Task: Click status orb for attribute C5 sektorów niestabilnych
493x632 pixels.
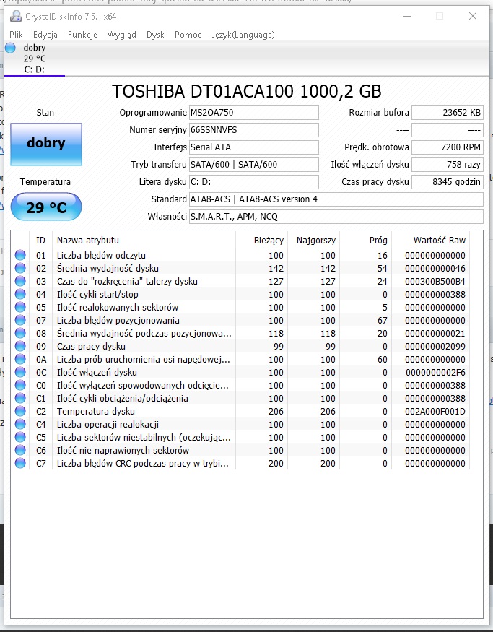Action: (x=20, y=437)
